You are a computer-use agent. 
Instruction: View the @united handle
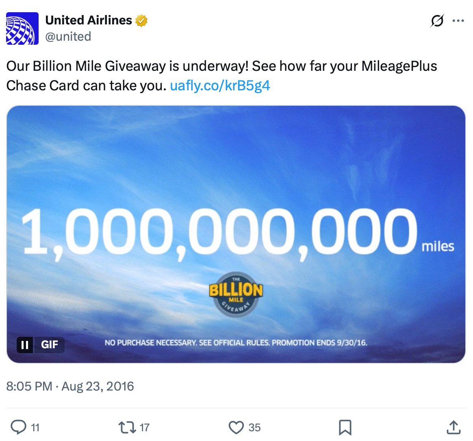67,36
